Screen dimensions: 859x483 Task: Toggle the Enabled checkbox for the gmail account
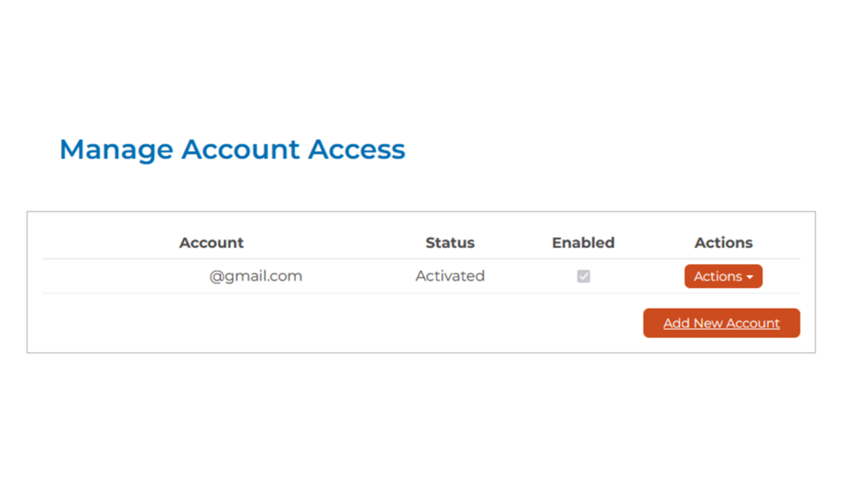click(x=584, y=276)
